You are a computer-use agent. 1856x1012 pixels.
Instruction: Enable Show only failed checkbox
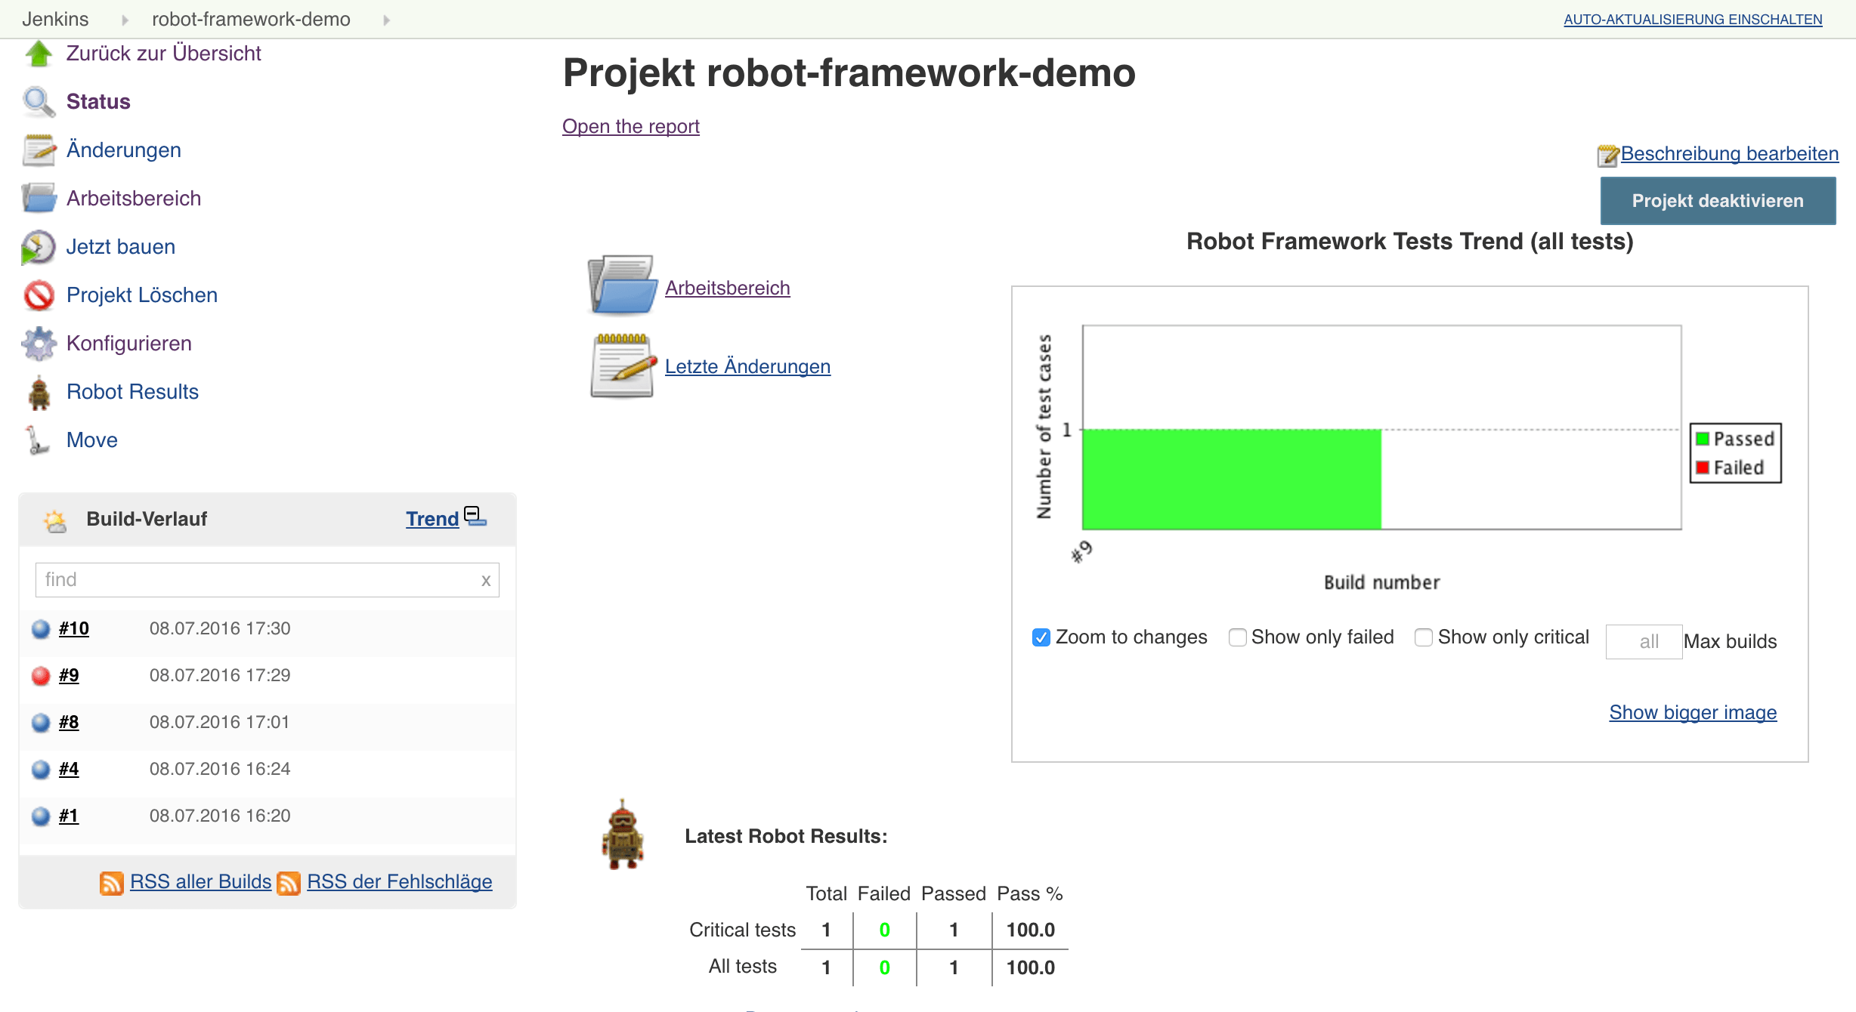[1237, 637]
